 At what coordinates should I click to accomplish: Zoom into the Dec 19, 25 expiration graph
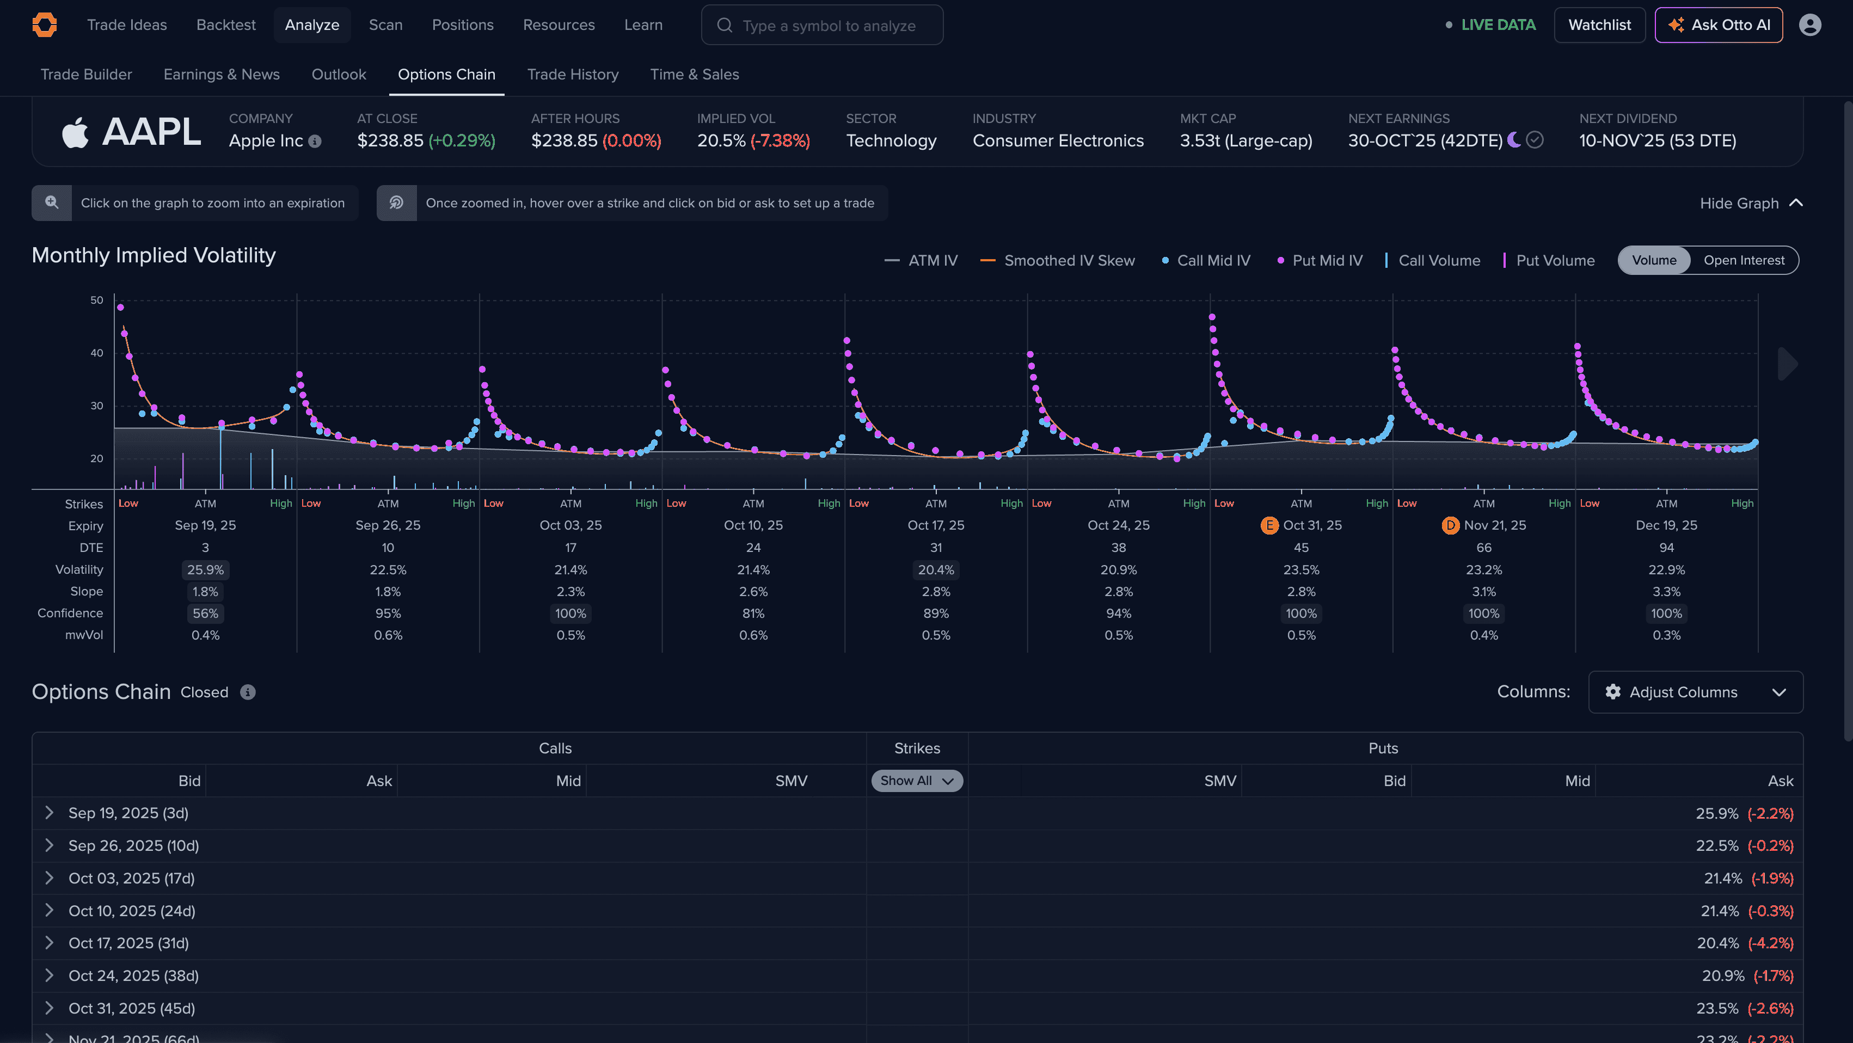[x=1667, y=392]
